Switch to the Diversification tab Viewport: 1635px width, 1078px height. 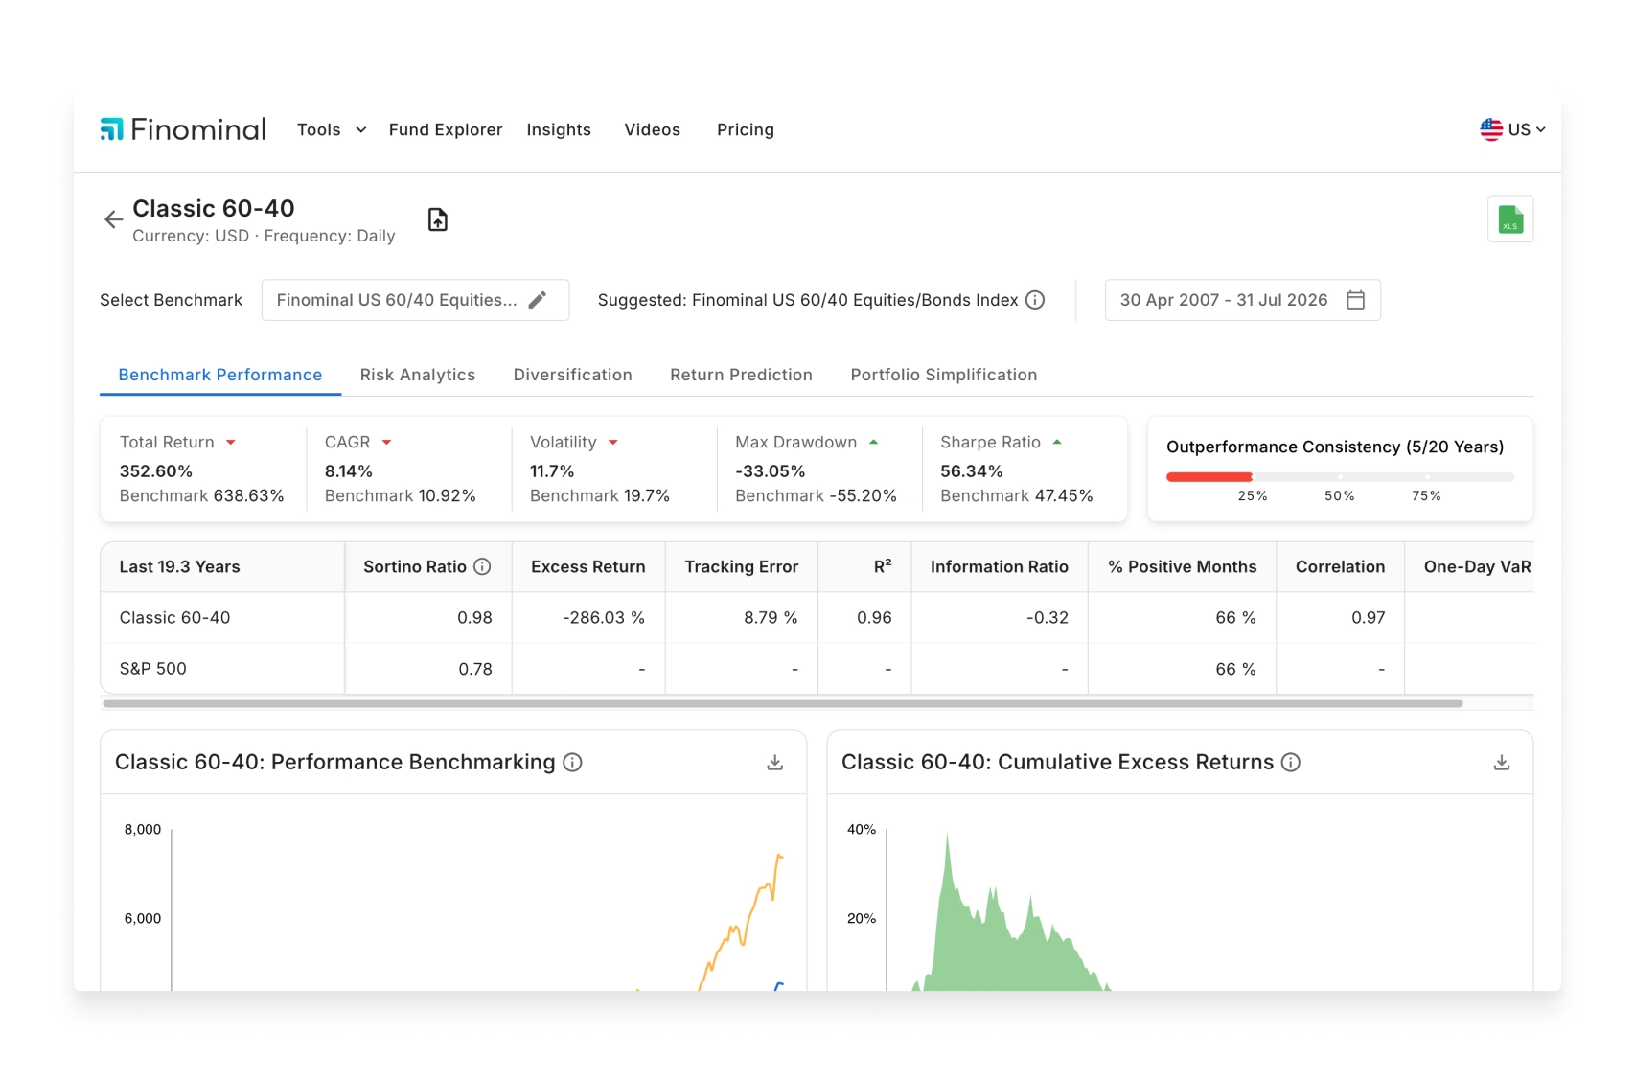click(573, 375)
